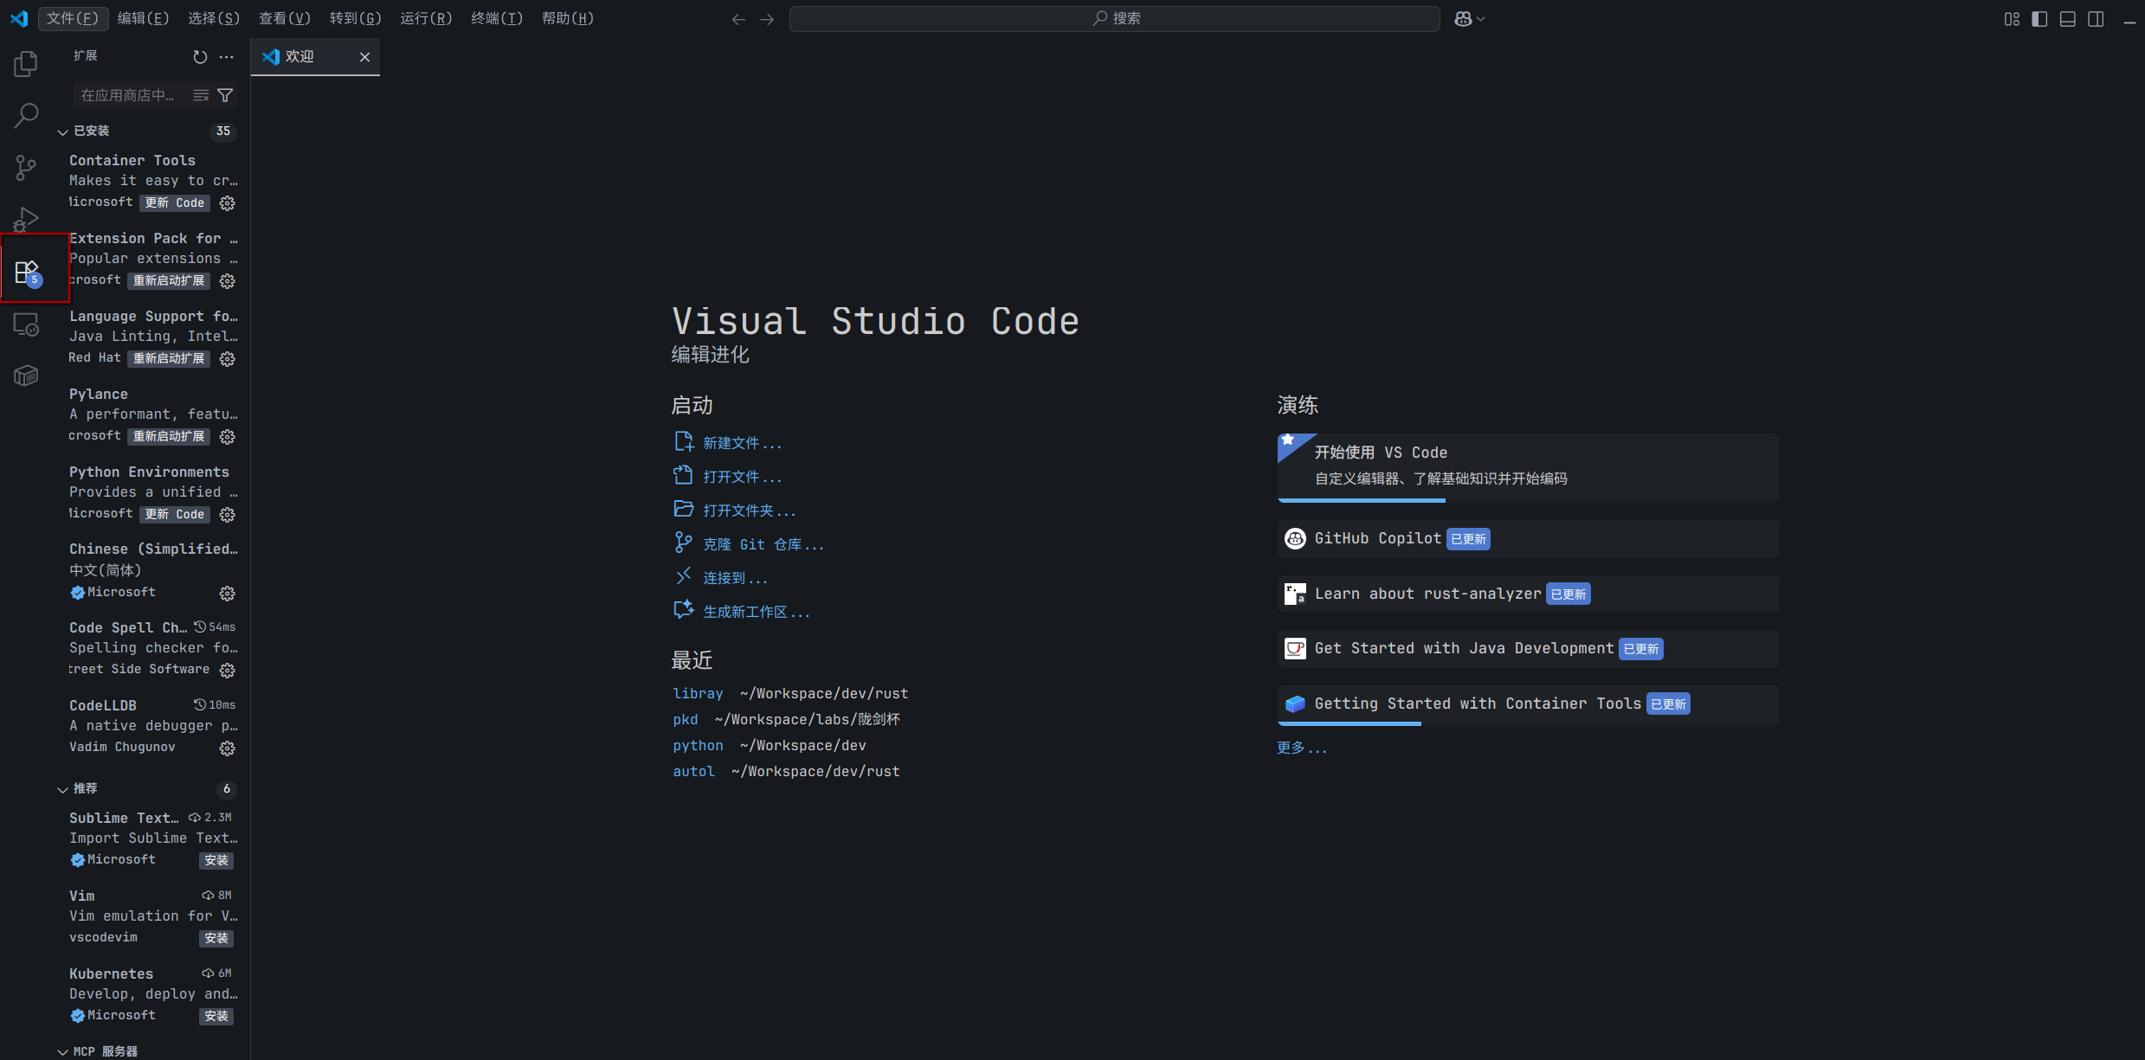
Task: Click the extension marketplace search field
Action: pos(130,95)
